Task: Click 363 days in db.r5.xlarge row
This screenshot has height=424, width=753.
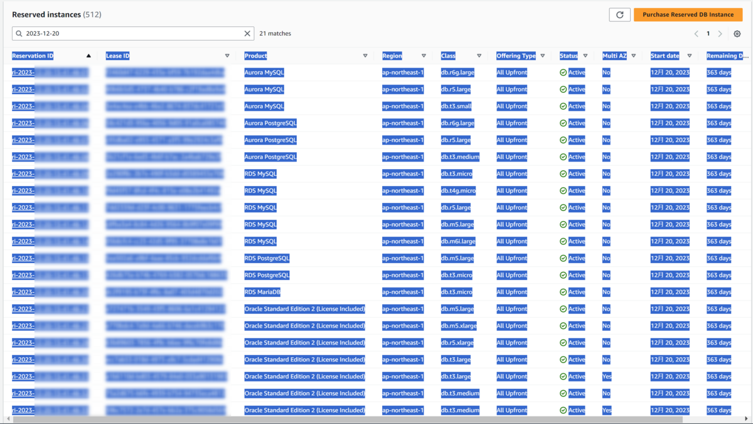Action: [719, 343]
